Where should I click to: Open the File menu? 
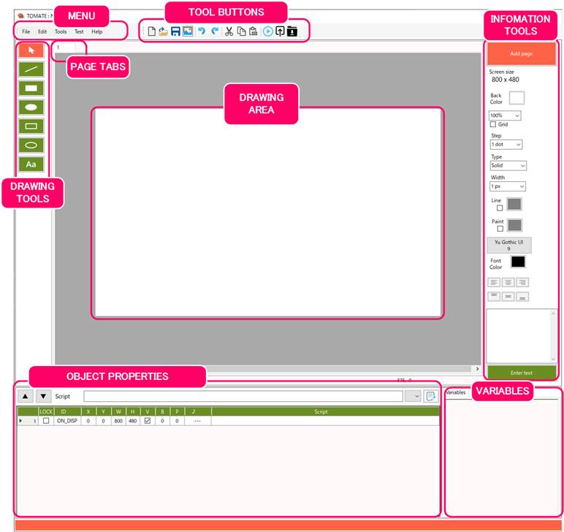[x=26, y=31]
